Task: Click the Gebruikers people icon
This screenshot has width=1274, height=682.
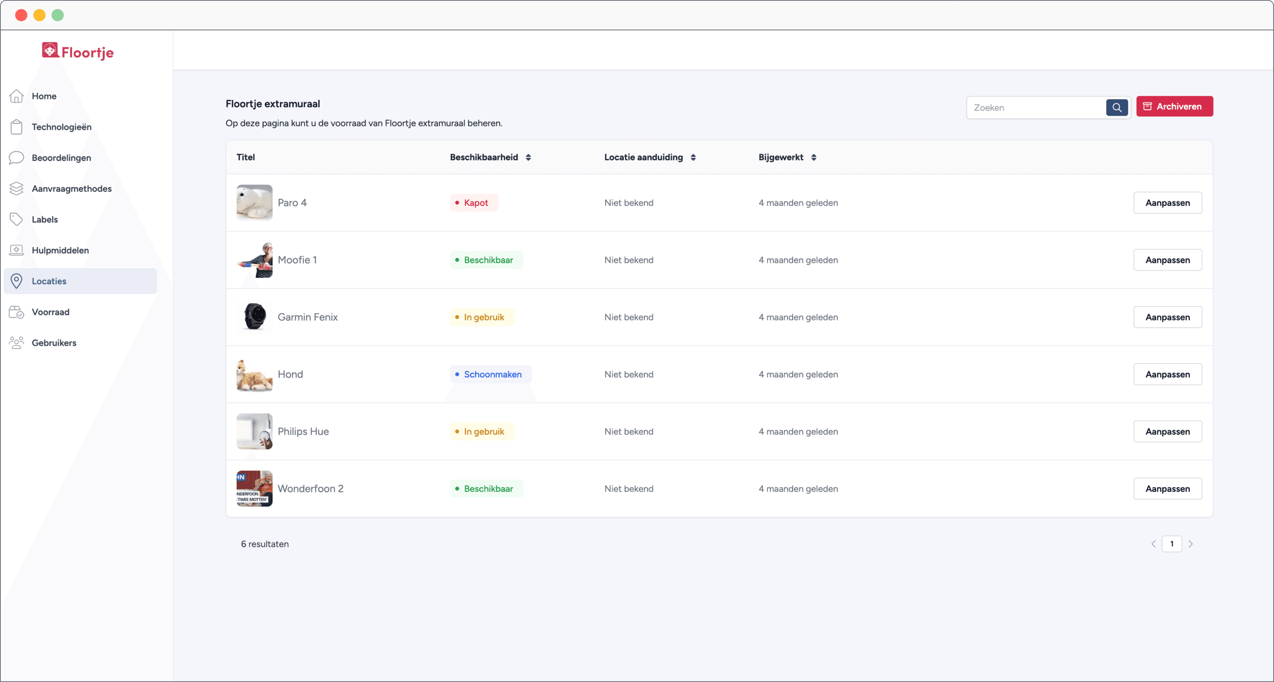Action: click(x=16, y=343)
